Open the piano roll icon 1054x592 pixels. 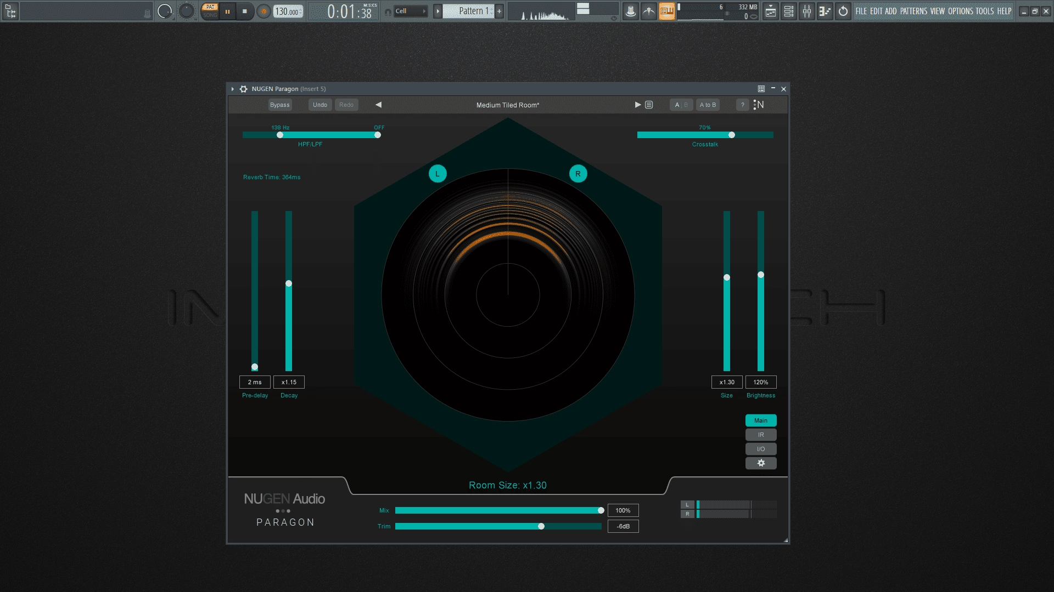pos(825,11)
